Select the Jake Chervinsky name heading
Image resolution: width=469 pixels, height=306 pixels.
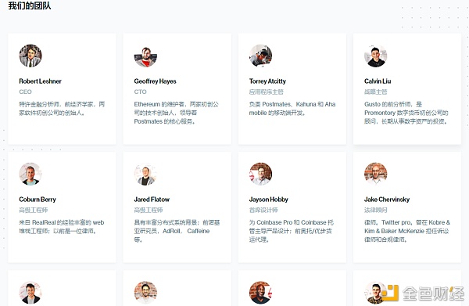click(387, 200)
